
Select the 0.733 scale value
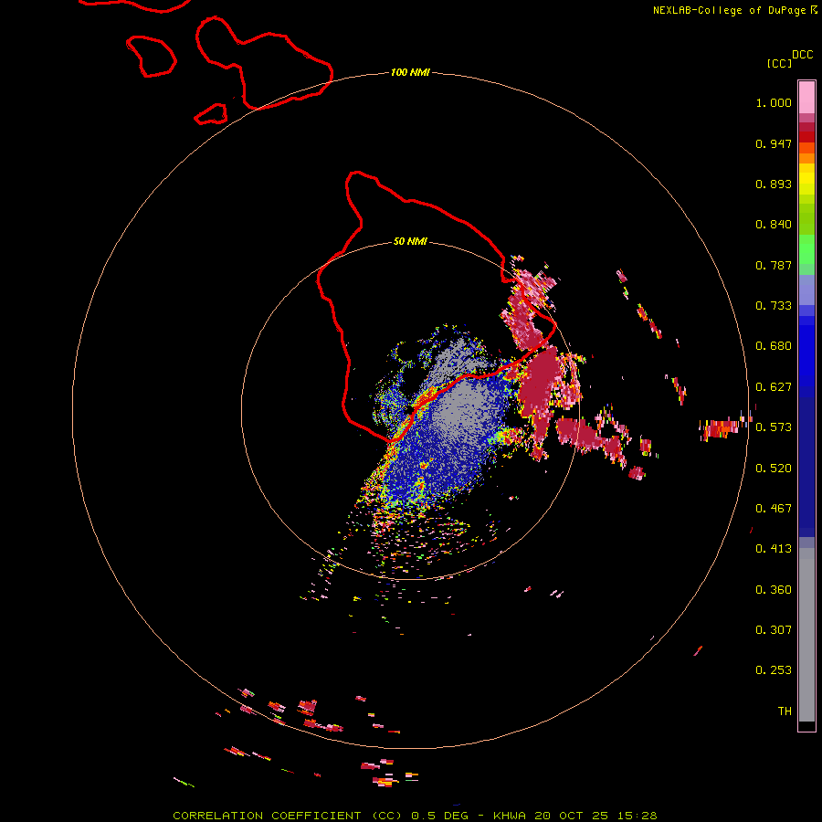(774, 306)
